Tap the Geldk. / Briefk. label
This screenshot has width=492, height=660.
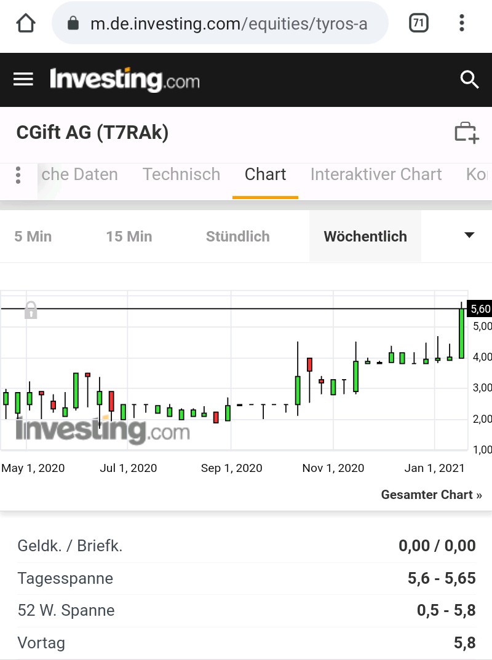click(70, 546)
